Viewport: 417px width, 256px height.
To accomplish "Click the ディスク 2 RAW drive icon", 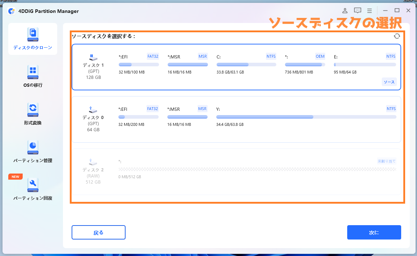I will point(93,162).
